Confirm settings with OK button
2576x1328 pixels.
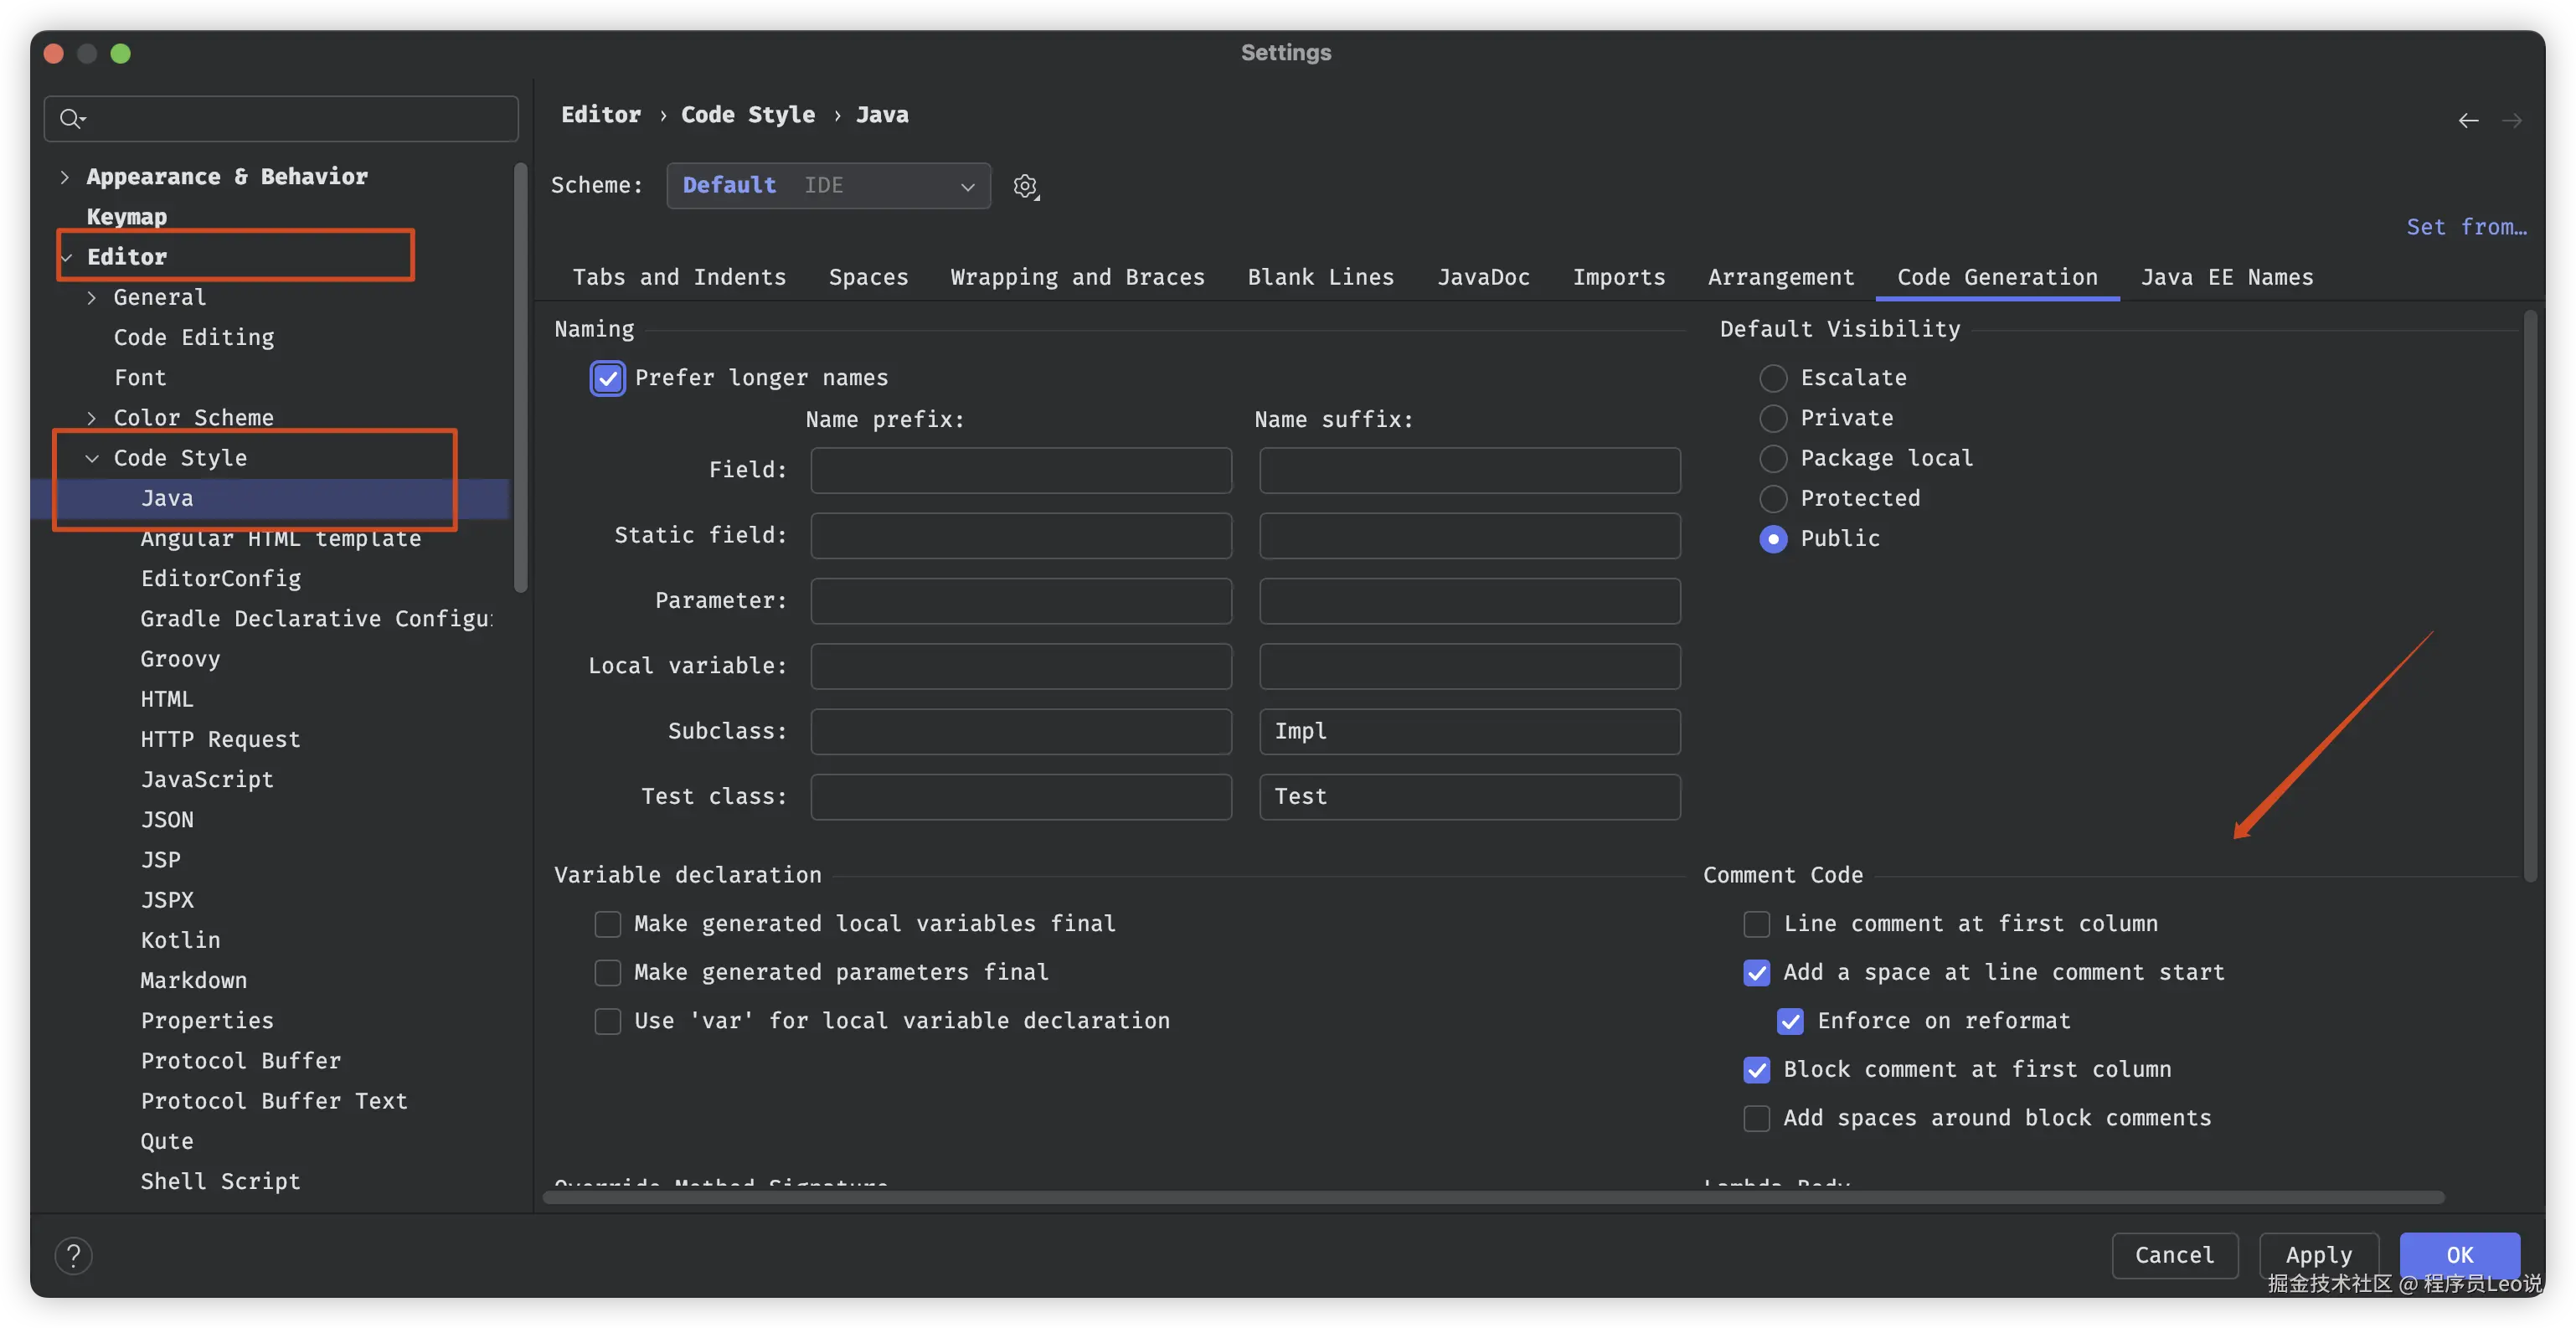point(2459,1254)
